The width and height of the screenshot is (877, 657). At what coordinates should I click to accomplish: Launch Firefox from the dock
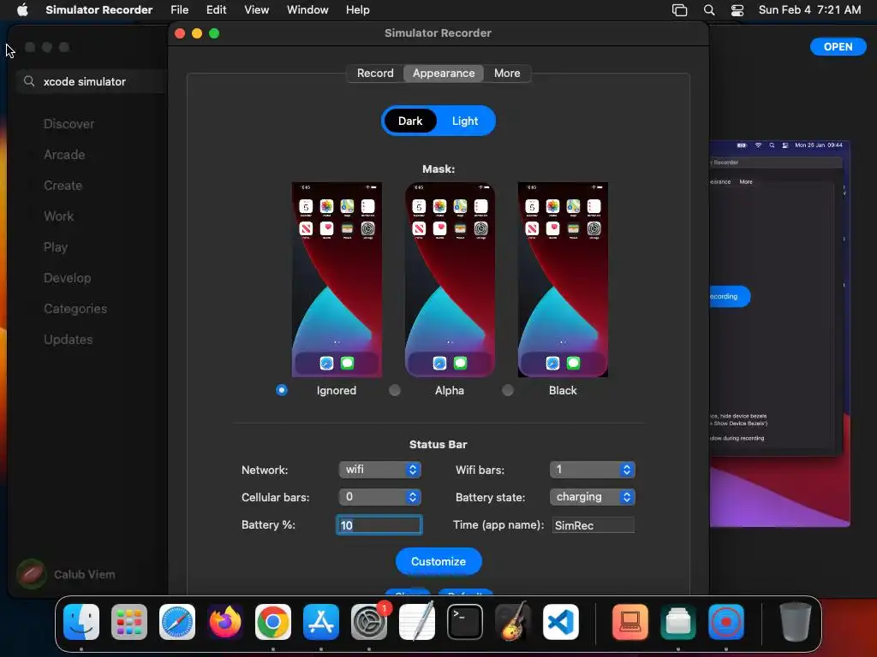[225, 622]
